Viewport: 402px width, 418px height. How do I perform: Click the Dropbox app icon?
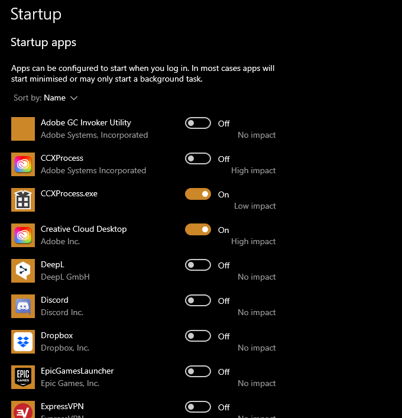click(x=23, y=342)
